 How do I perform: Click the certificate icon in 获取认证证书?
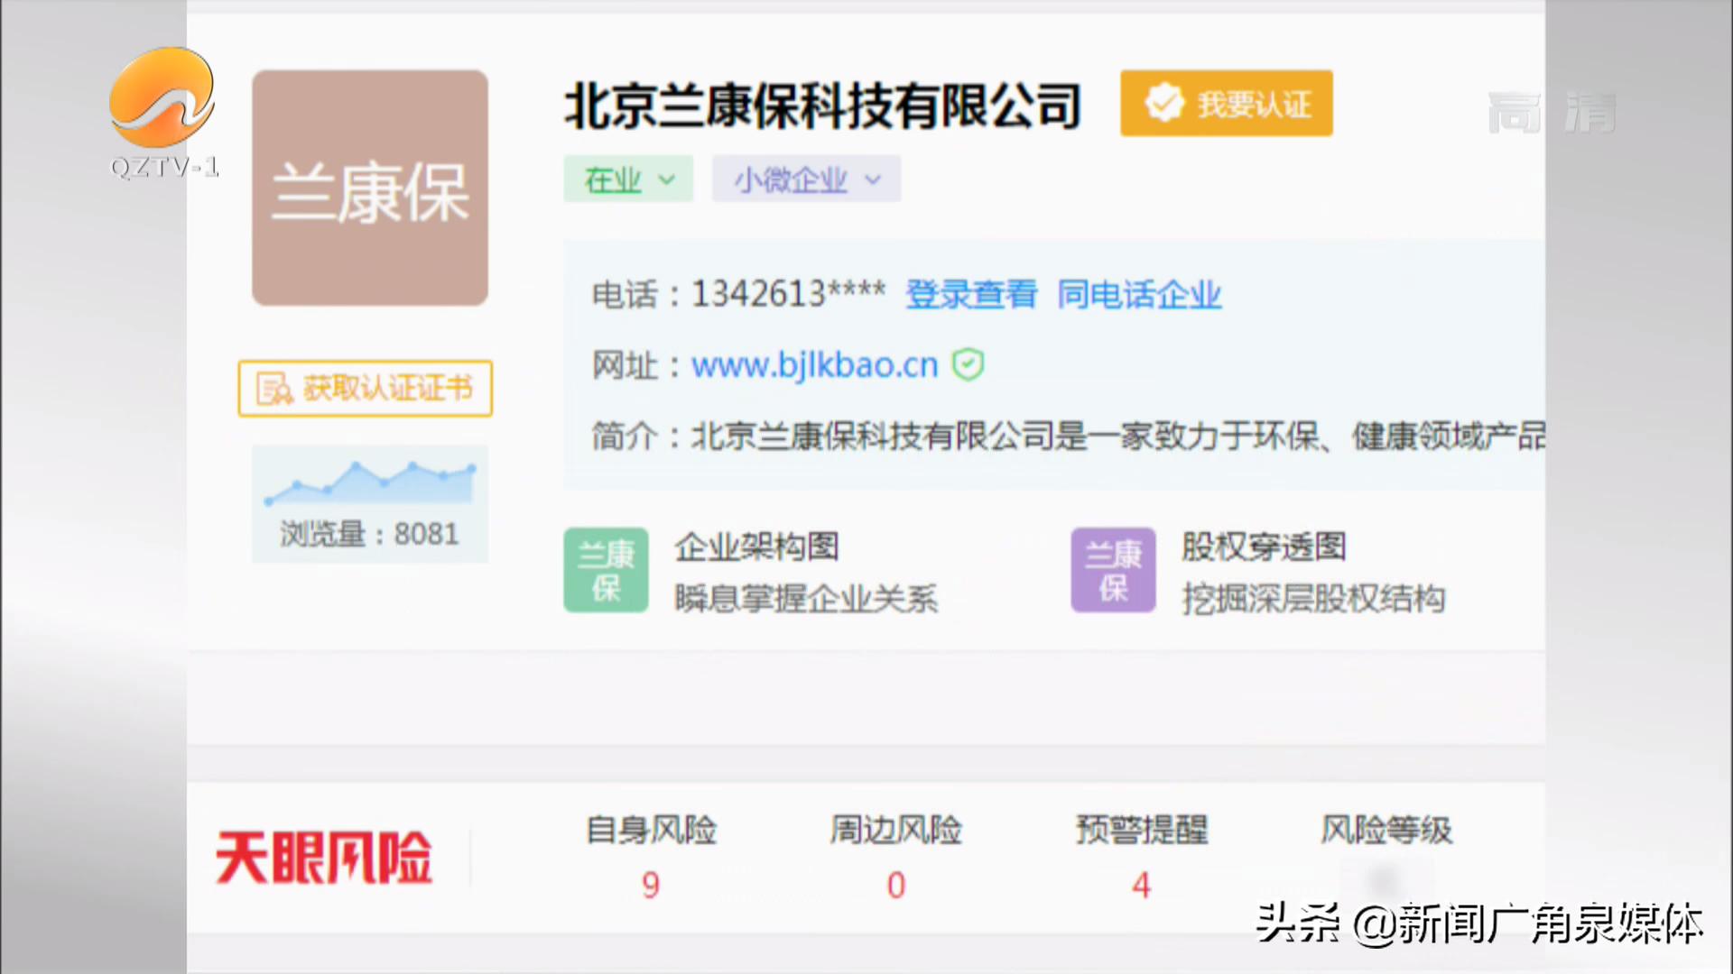(273, 389)
